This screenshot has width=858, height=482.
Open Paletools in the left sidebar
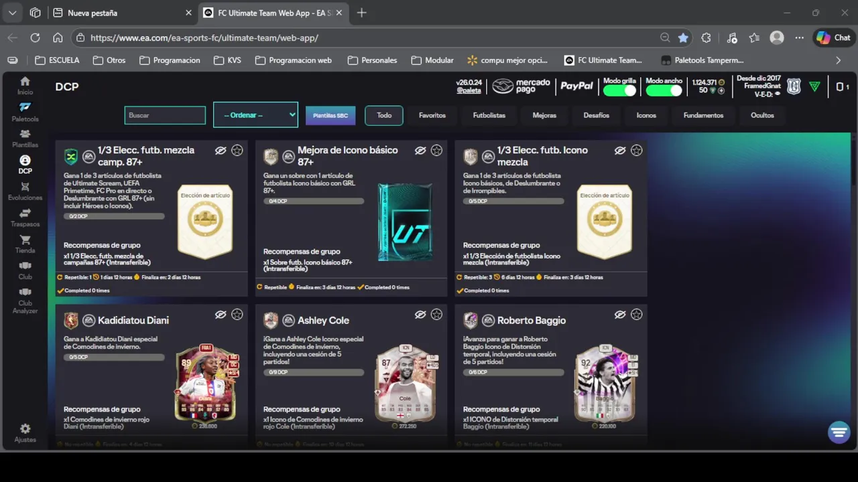[x=25, y=112]
